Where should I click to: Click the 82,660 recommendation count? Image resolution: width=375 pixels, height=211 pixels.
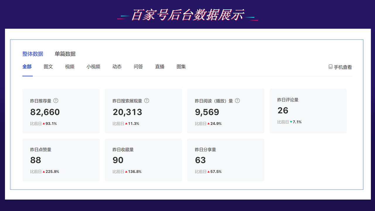[x=45, y=112]
